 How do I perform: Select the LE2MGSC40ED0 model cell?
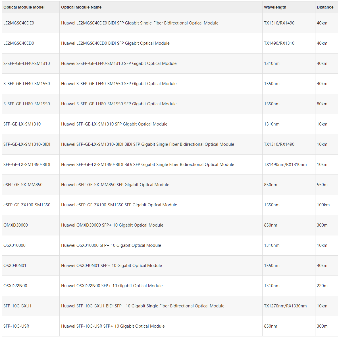point(30,43)
